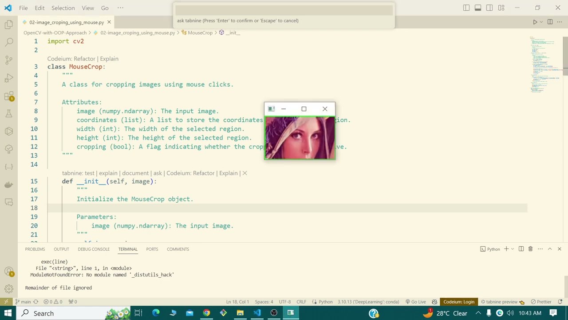
Task: Open the Extensions view
Action: (9, 96)
